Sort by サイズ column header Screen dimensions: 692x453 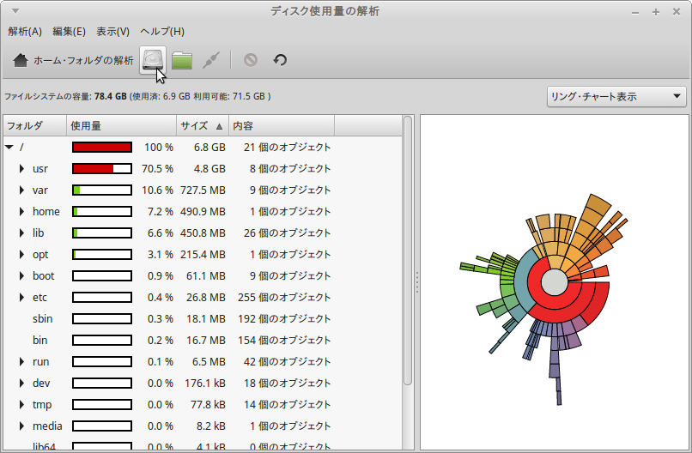202,126
